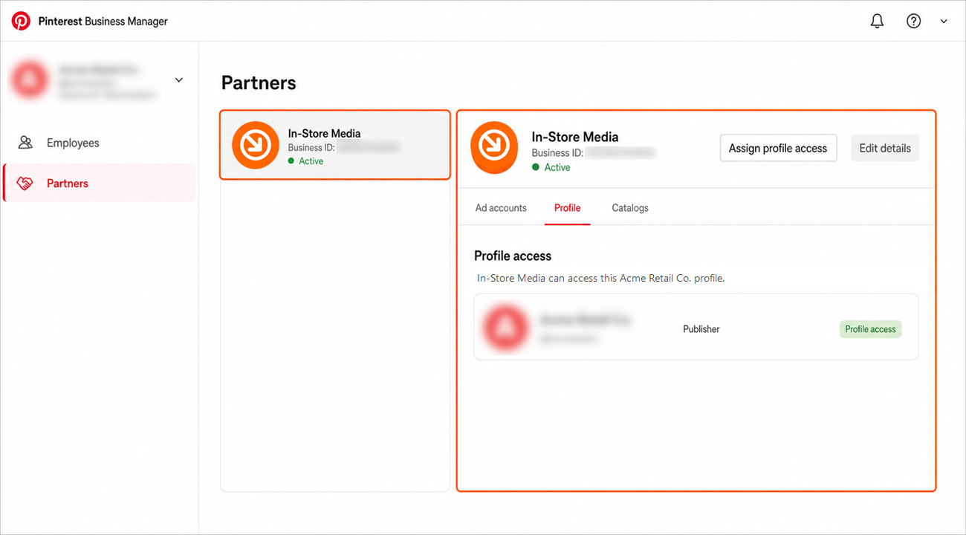Click Assign profile access button
This screenshot has width=966, height=535.
[778, 148]
